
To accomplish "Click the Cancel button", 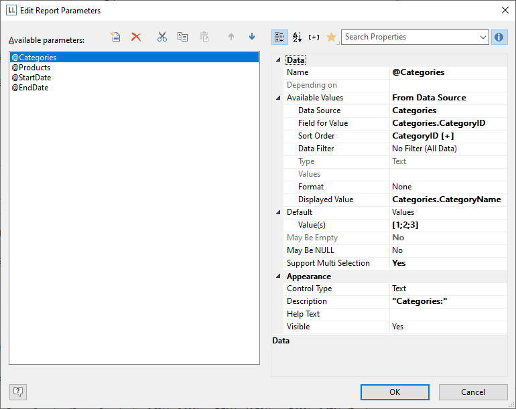I will (x=473, y=392).
